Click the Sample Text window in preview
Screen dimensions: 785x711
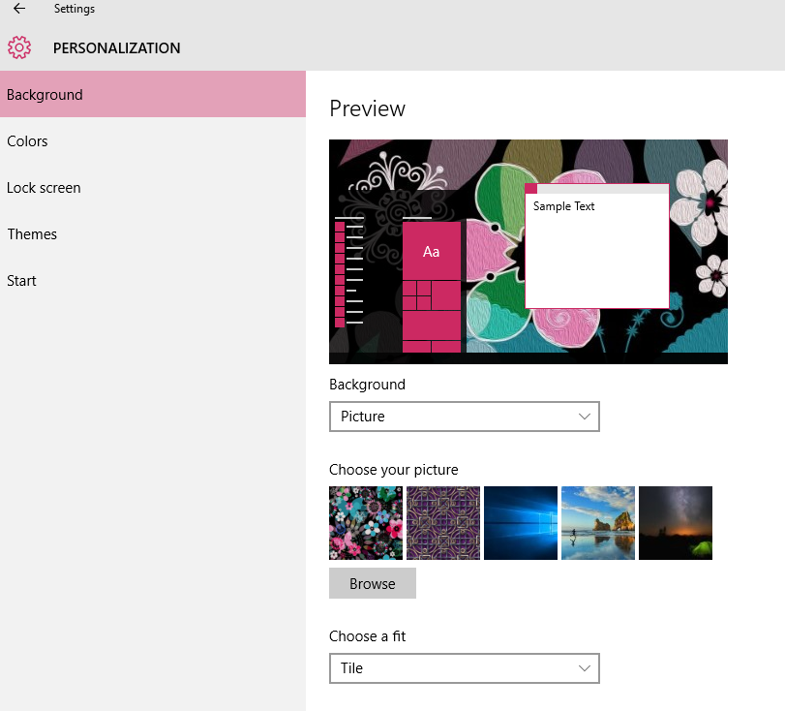pos(597,246)
